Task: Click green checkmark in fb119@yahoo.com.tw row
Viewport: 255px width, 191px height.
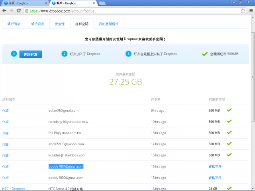Action: click(x=229, y=133)
